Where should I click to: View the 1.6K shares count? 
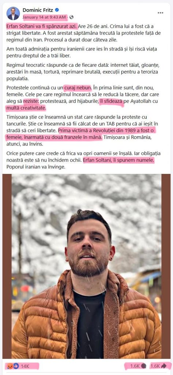click(x=155, y=366)
